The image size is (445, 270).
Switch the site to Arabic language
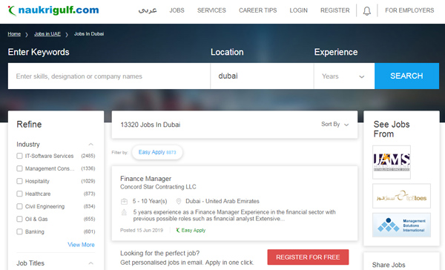(x=148, y=10)
